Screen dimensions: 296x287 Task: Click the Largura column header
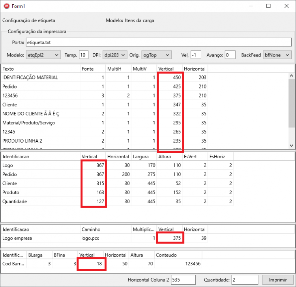click(x=144, y=157)
